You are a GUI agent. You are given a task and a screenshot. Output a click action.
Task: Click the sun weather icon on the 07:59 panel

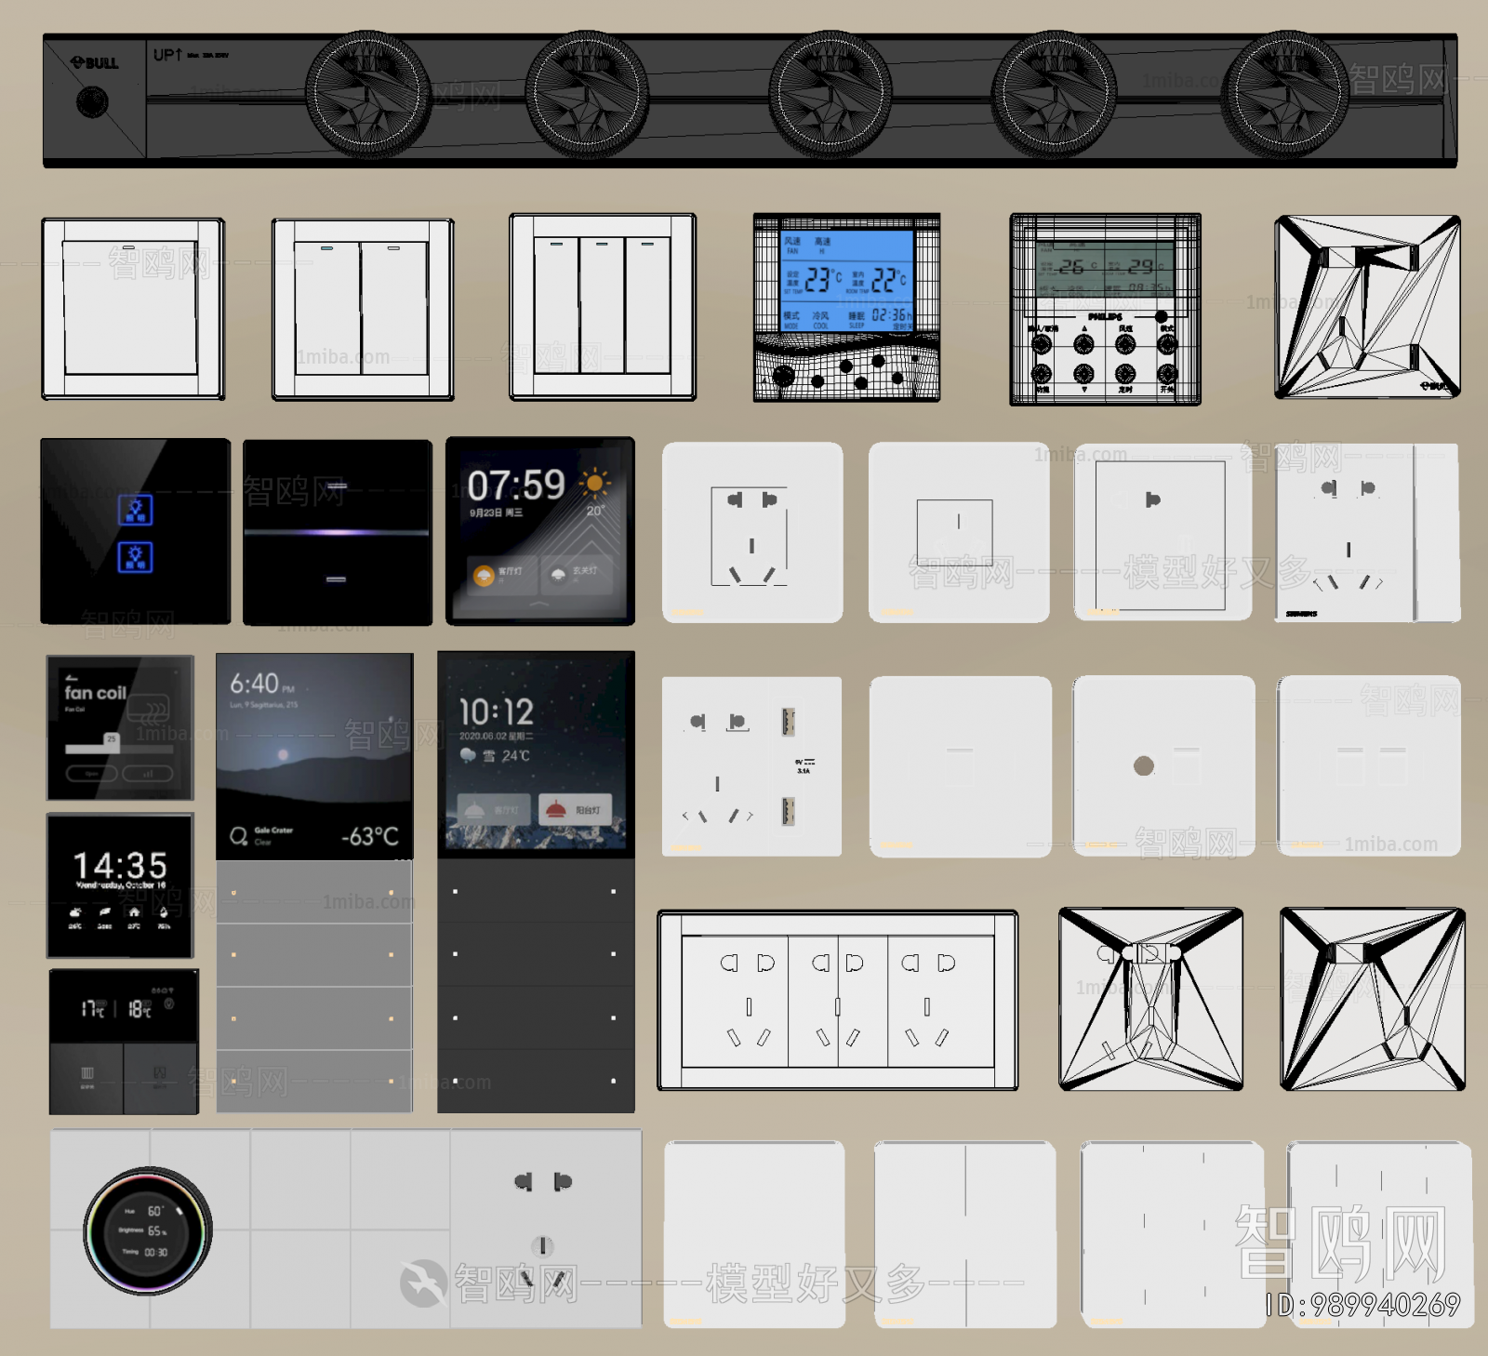tap(594, 484)
